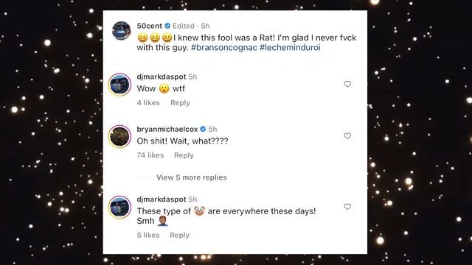
Task: Reply to the "Wow wtf" comment
Action: tap(180, 103)
